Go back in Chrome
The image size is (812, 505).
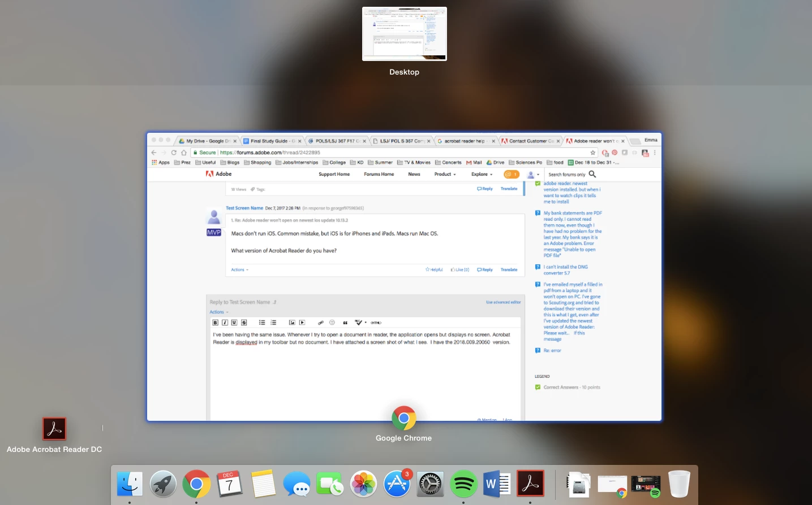click(154, 153)
